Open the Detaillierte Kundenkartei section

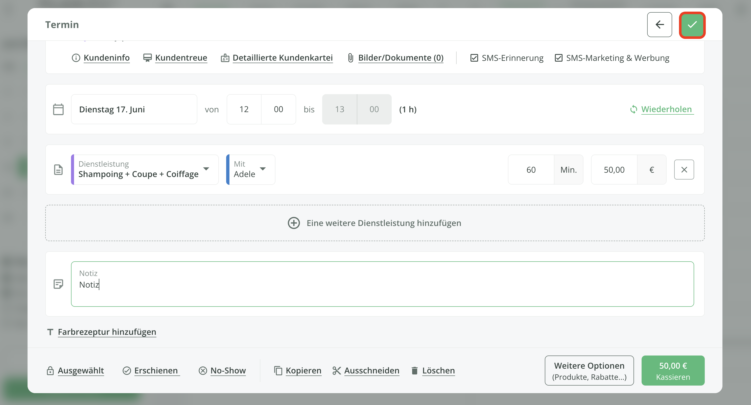[283, 57]
